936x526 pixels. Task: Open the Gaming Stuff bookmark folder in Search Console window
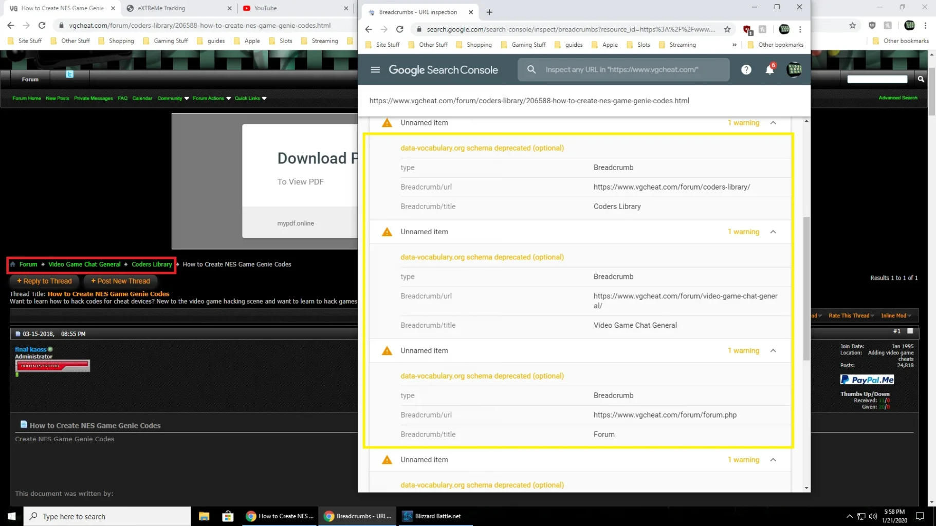click(523, 45)
